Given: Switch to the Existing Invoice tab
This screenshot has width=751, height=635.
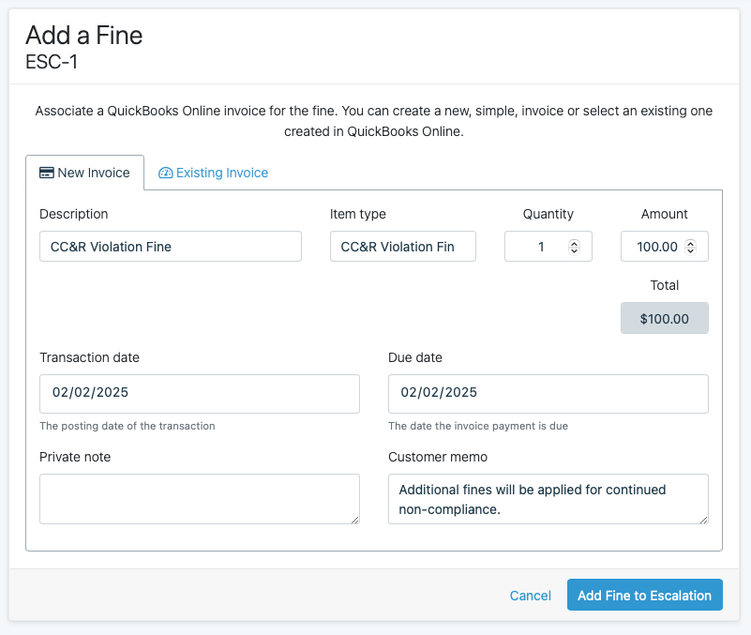Looking at the screenshot, I should 213,173.
